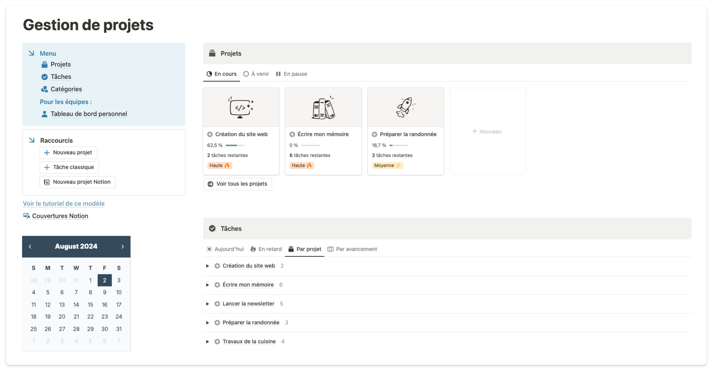Toggle status circle of Lancer la newsletter row
713x371 pixels.
(x=217, y=304)
